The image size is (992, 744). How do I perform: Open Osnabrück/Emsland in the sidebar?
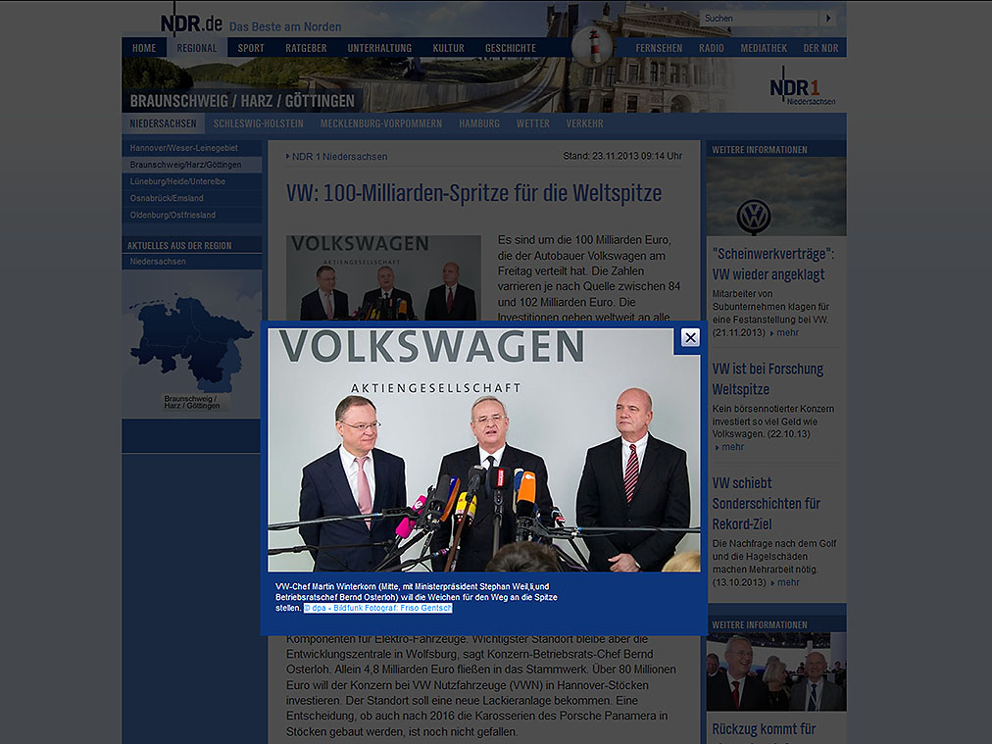click(192, 198)
